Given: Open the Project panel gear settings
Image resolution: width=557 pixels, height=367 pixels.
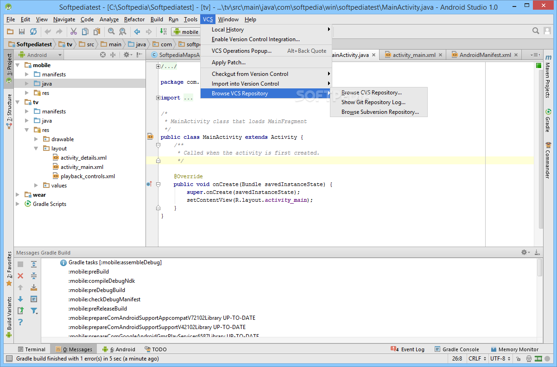Looking at the screenshot, I should [x=127, y=55].
